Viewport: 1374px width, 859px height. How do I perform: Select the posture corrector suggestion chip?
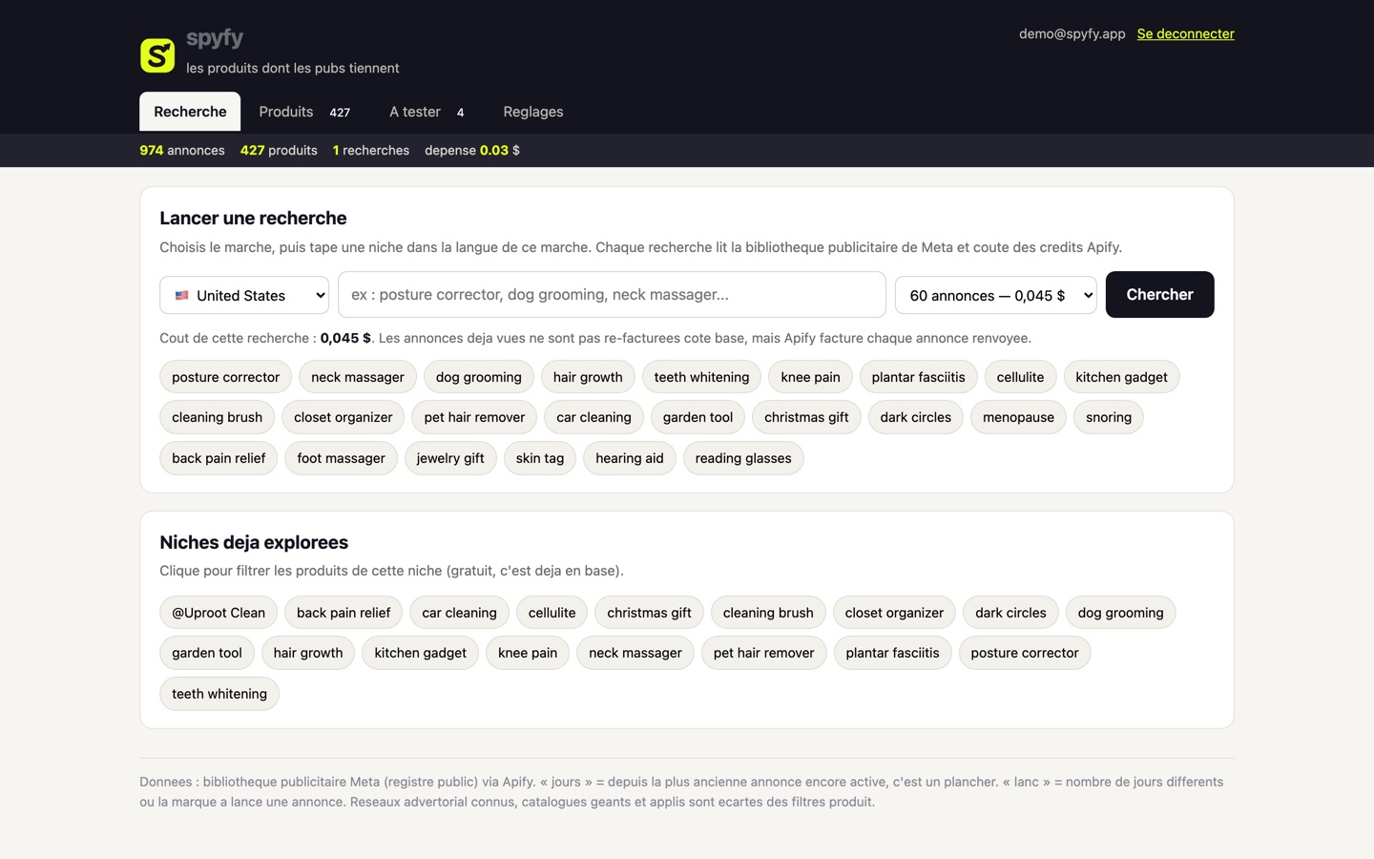tap(225, 377)
